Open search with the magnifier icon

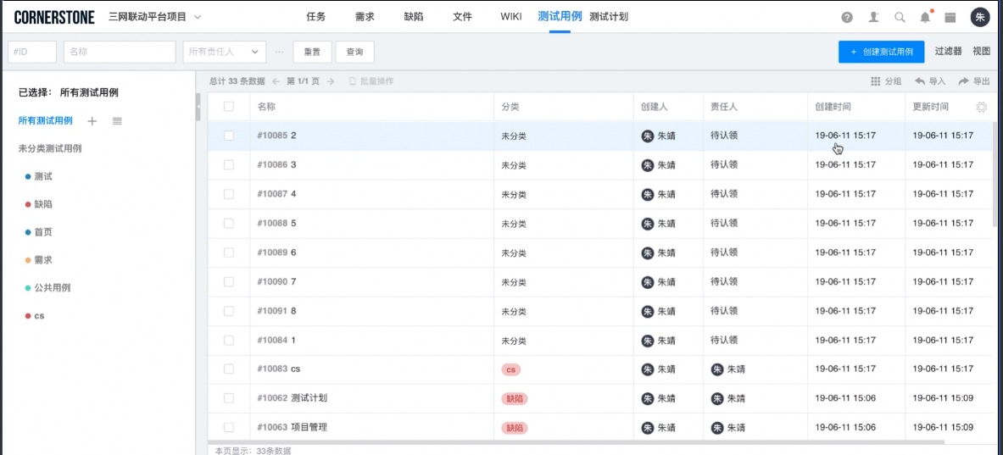click(x=900, y=17)
